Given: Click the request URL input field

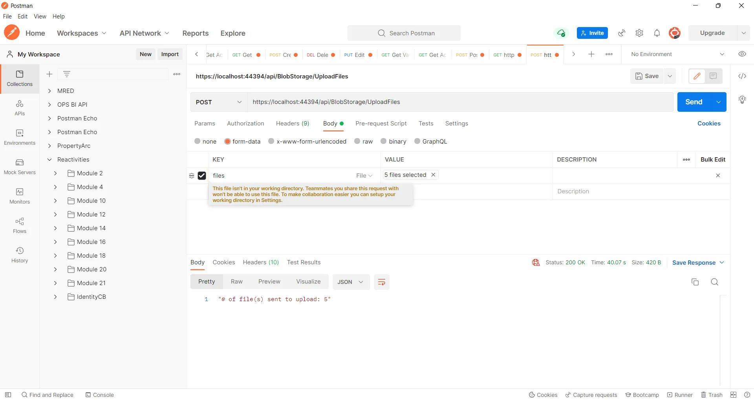Looking at the screenshot, I should tap(460, 102).
